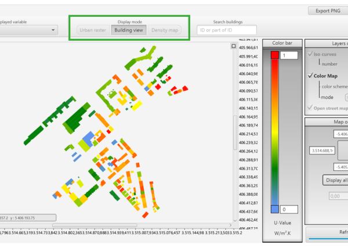This screenshot has height=247, width=348.
Task: Click color bar maximum value field
Action: [x=289, y=55]
